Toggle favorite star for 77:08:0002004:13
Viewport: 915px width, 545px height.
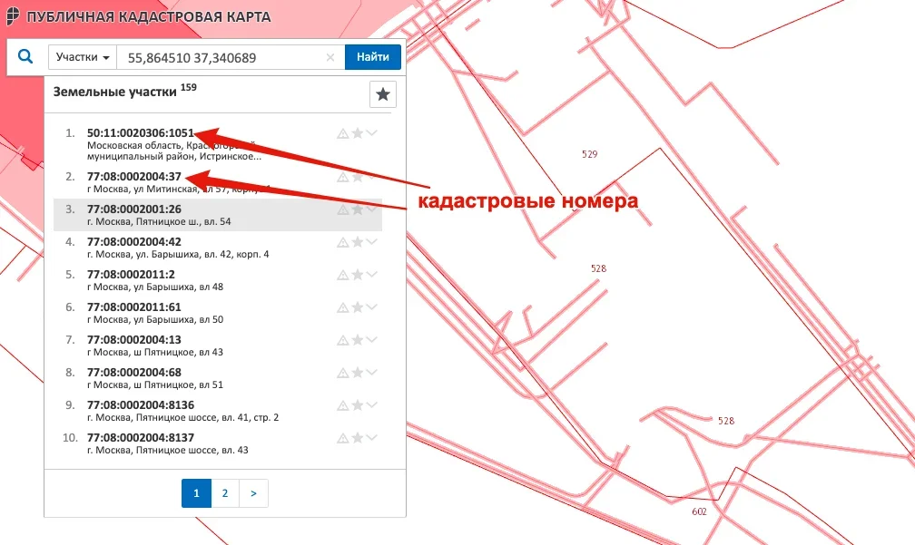(x=358, y=340)
